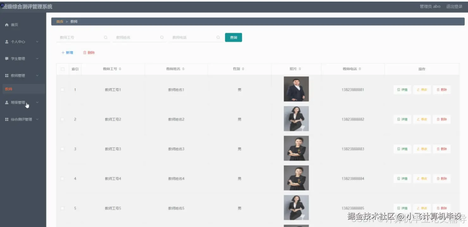
Task: Click the grid icon beside 综合测评管理
Action: (x=7, y=119)
